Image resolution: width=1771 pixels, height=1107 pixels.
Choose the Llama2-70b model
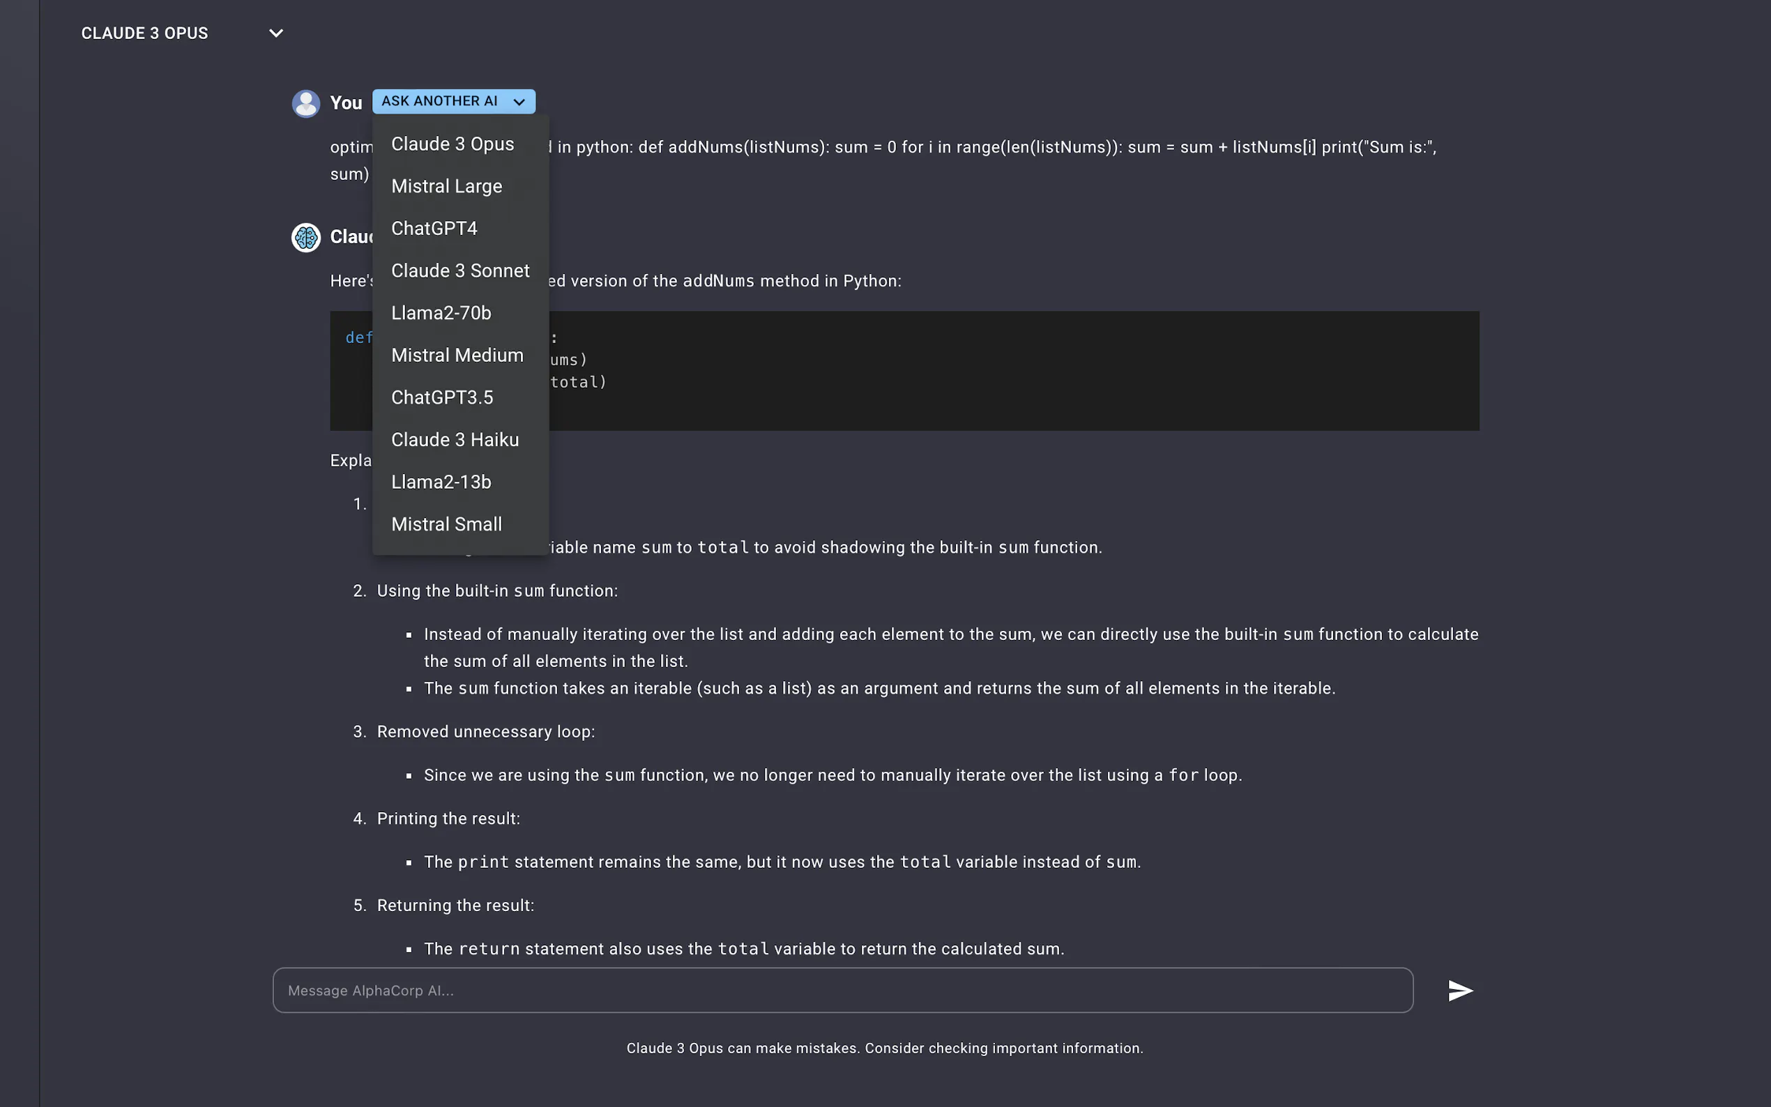click(441, 314)
